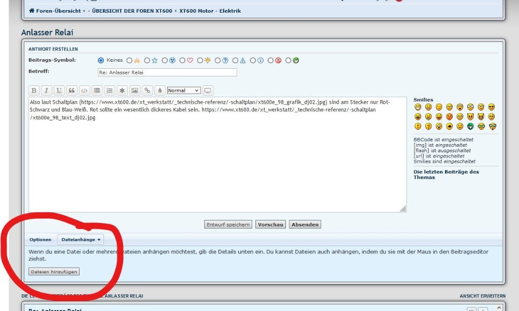Insert an image via the image icon
The height and width of the screenshot is (311, 519).
(134, 91)
